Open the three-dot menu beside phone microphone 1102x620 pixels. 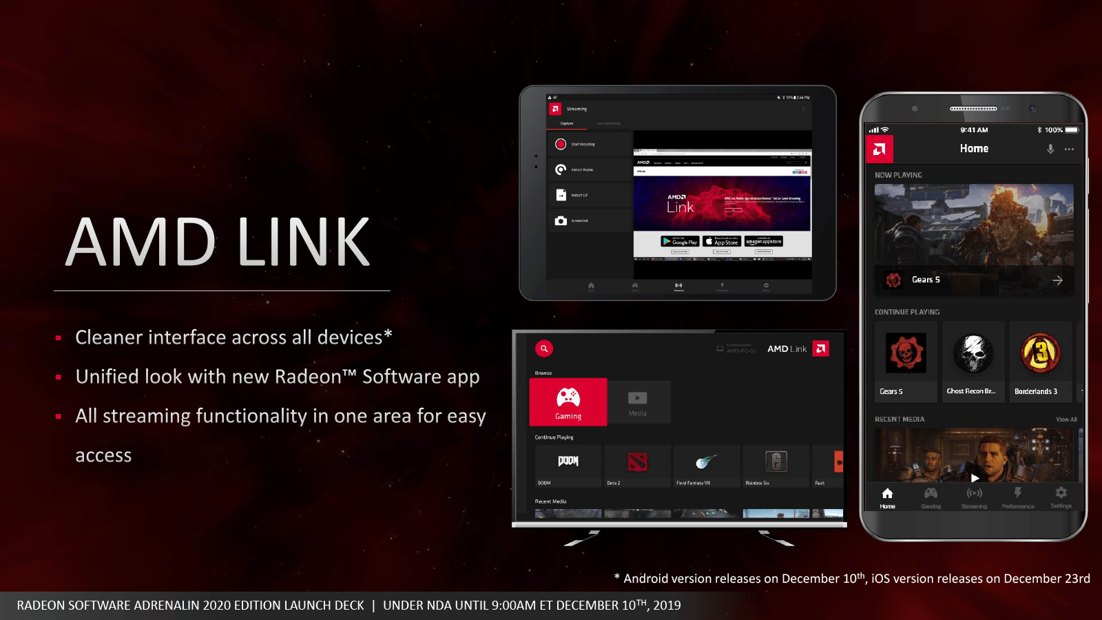(x=1070, y=148)
